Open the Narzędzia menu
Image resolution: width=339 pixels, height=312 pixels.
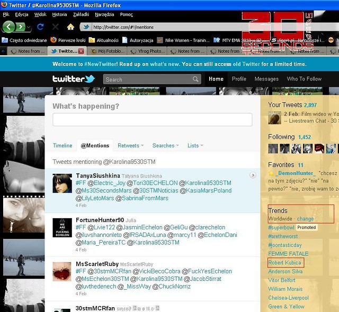pyautogui.click(x=104, y=14)
